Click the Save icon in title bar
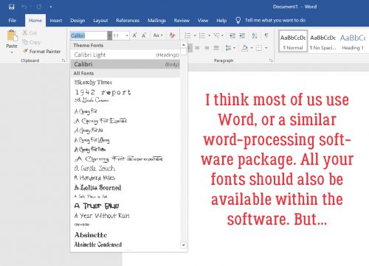This screenshot has height=266, width=369. point(12,7)
